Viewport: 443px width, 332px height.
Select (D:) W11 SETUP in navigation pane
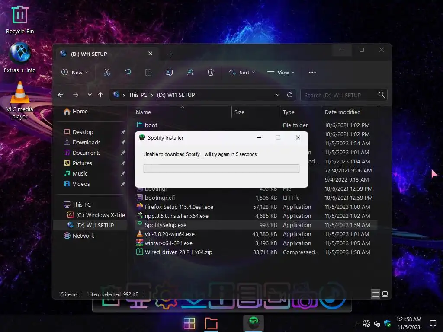(90, 225)
